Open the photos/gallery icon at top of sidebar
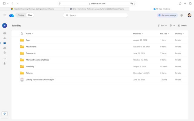Screen dimensions: 194x121 (5, 33)
